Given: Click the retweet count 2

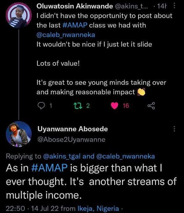Looking at the screenshot, I should click(x=88, y=106).
